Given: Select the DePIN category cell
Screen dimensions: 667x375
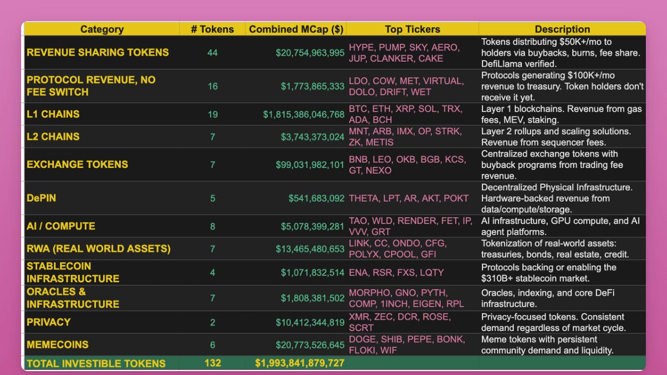Looking at the screenshot, I should pyautogui.click(x=102, y=198).
